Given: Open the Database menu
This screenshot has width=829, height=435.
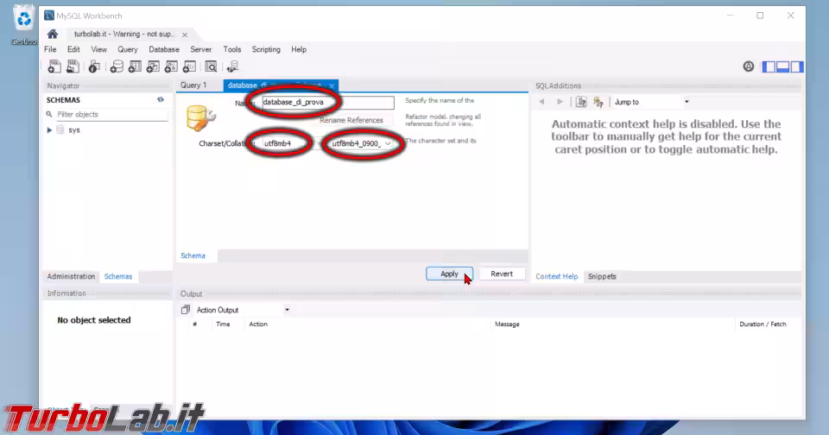Looking at the screenshot, I should [x=164, y=49].
